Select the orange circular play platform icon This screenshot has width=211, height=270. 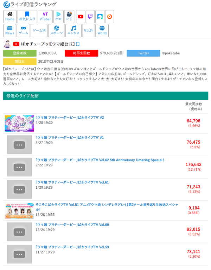(x=109, y=17)
